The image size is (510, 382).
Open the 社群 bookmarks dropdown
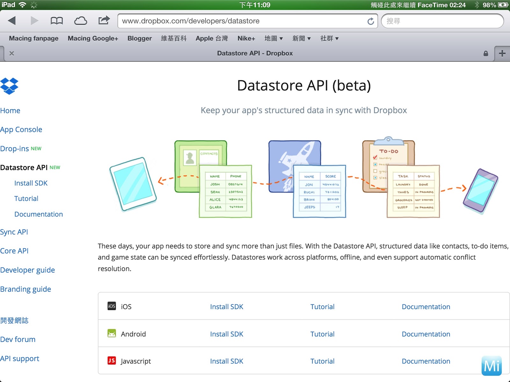coord(330,38)
